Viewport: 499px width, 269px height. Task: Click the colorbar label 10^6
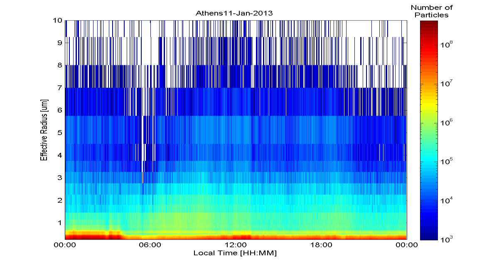pos(446,123)
